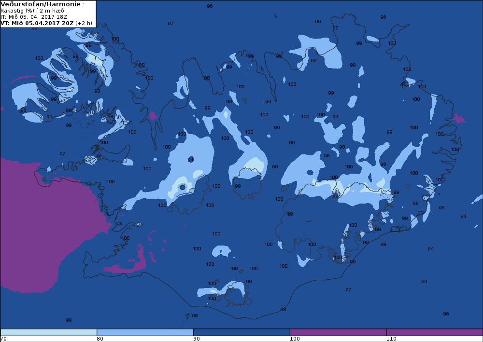
Task: Click the legend scale label "110"
Action: pos(391,339)
